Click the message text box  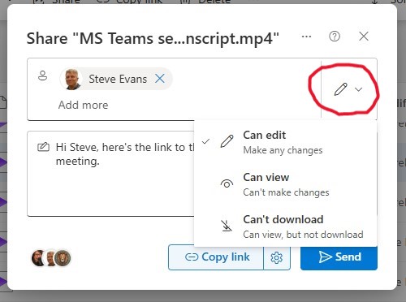110,174
